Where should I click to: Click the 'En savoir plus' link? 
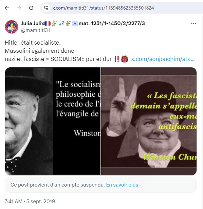tap(122, 185)
